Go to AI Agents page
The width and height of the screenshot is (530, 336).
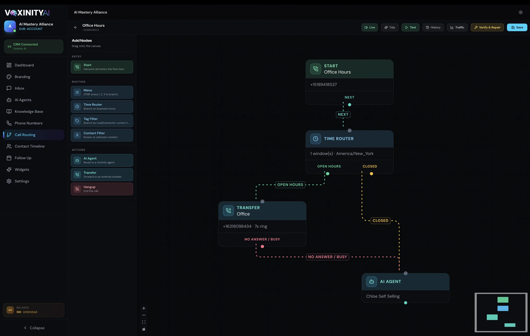(34, 100)
